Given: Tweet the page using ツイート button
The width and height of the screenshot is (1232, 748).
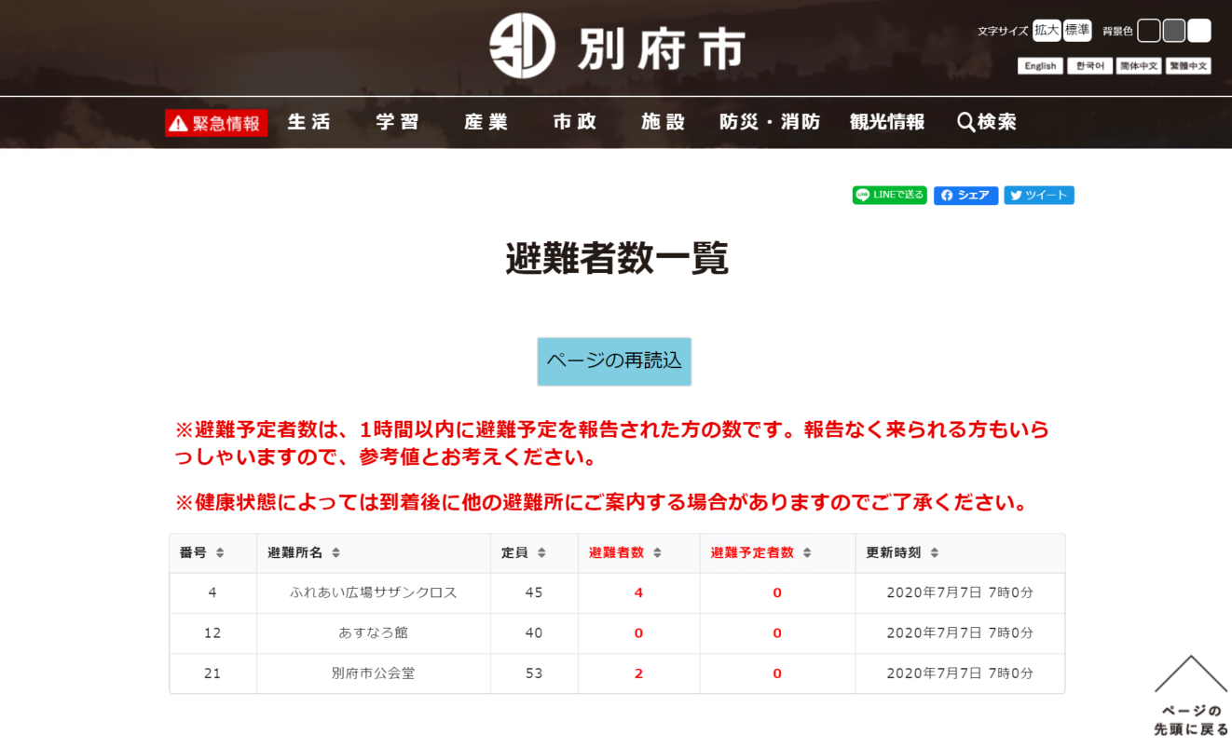Looking at the screenshot, I should (x=1038, y=196).
